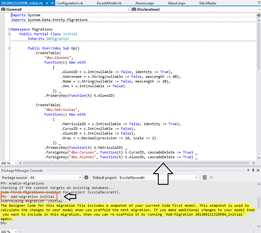
Task: Toggle auto-hide pin for Package Manager Console
Action: (253, 170)
